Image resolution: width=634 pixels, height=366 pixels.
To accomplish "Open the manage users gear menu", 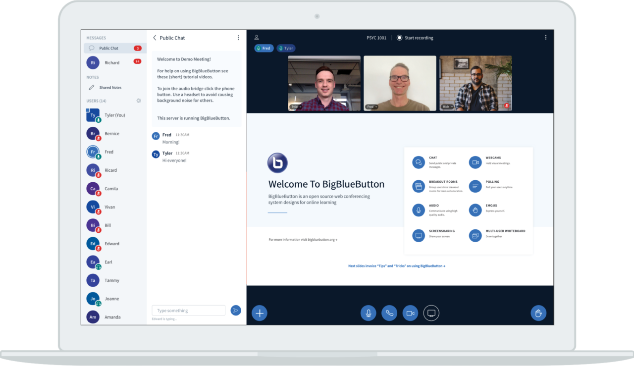I will pyautogui.click(x=139, y=100).
